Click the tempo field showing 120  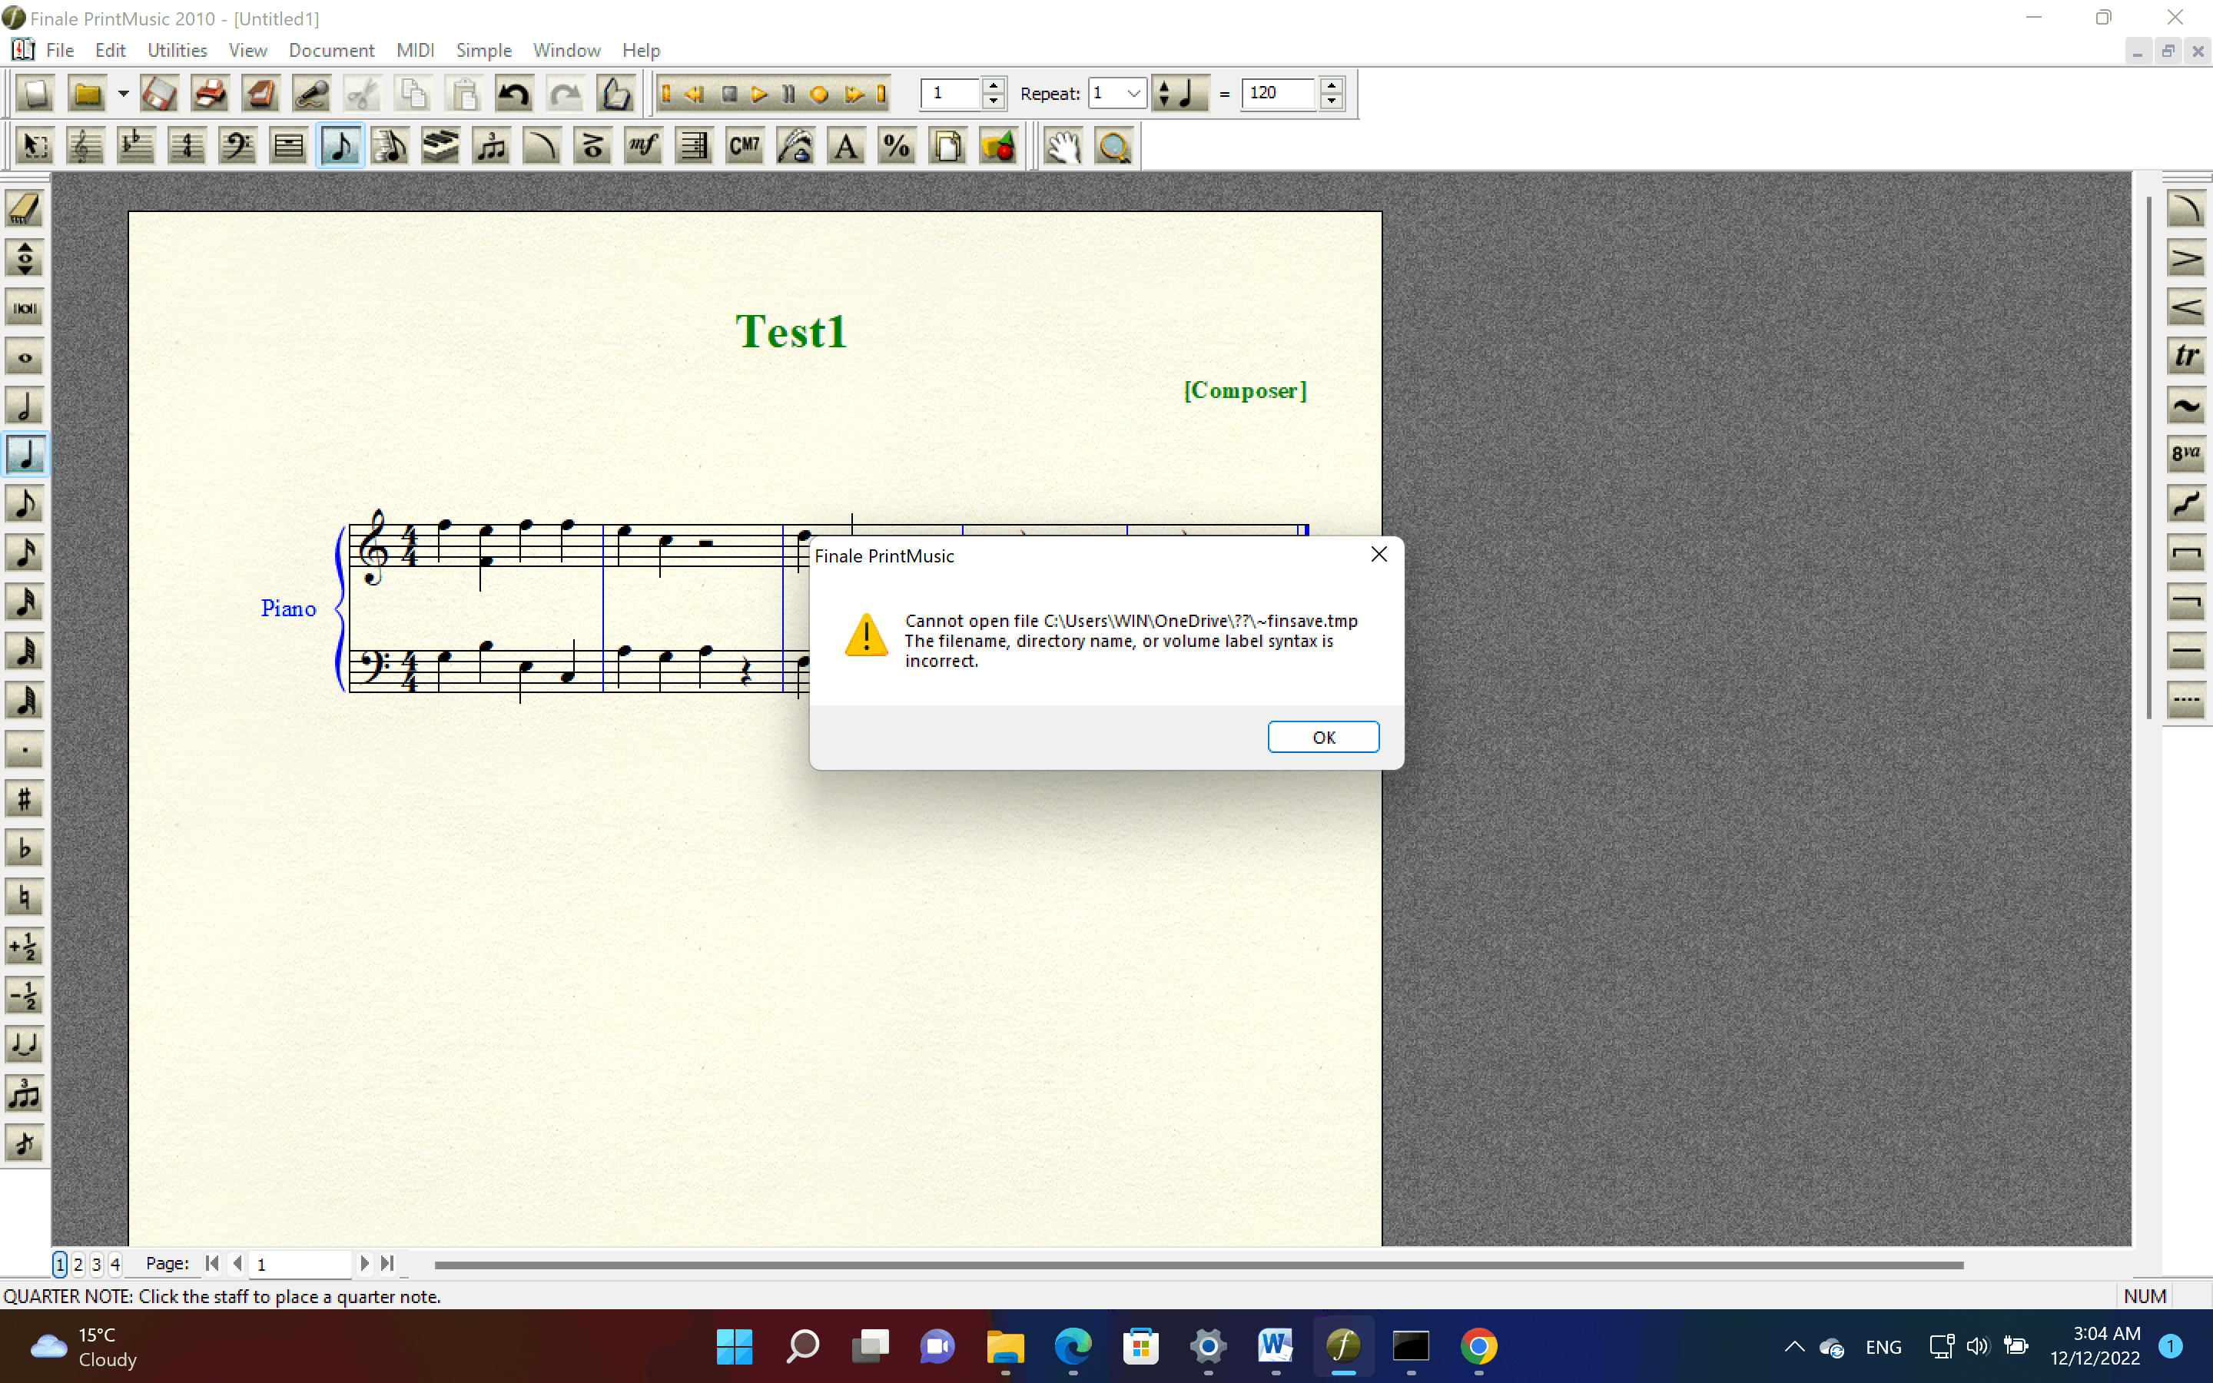pos(1279,93)
